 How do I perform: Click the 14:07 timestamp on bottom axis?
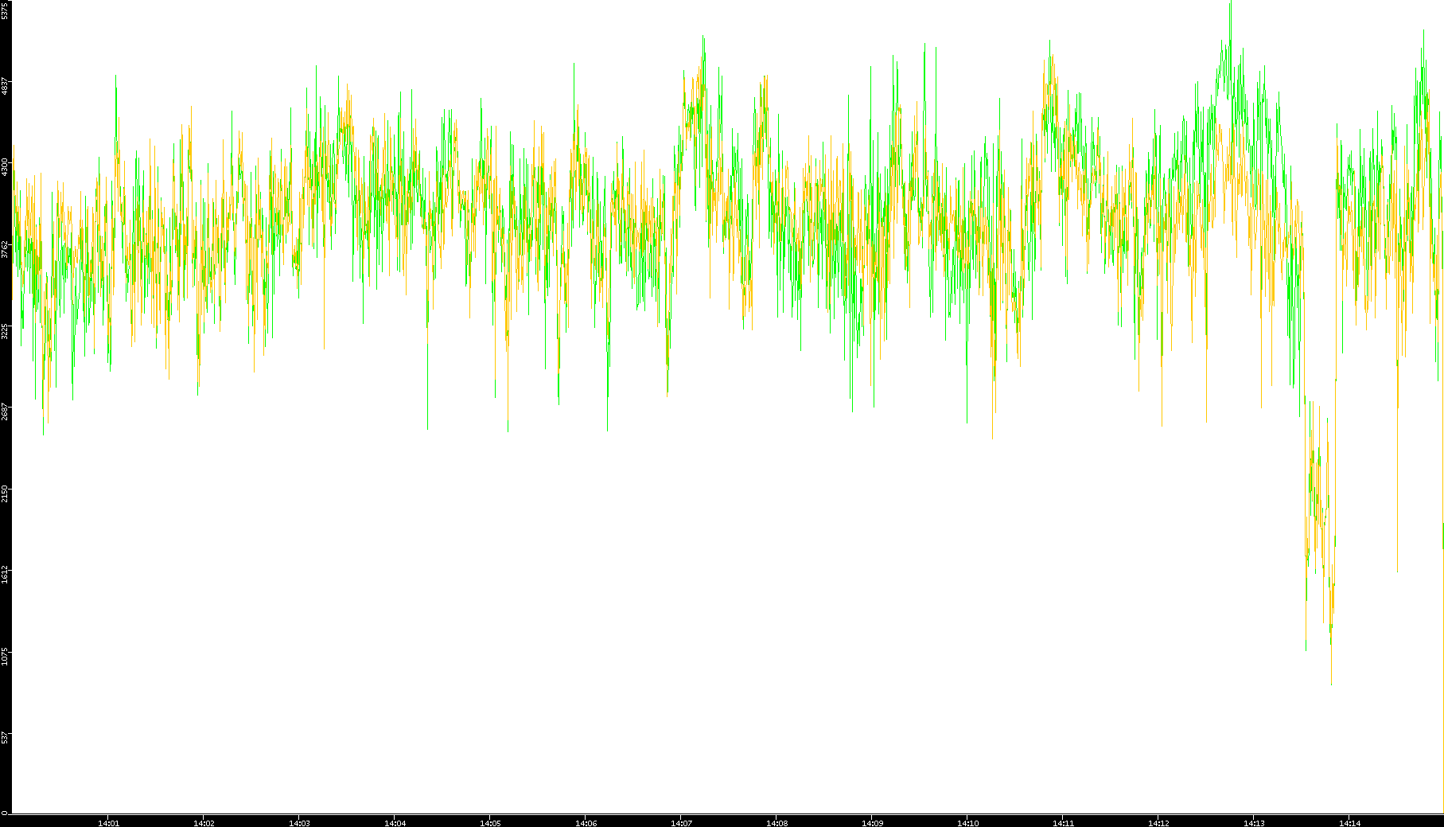click(681, 822)
